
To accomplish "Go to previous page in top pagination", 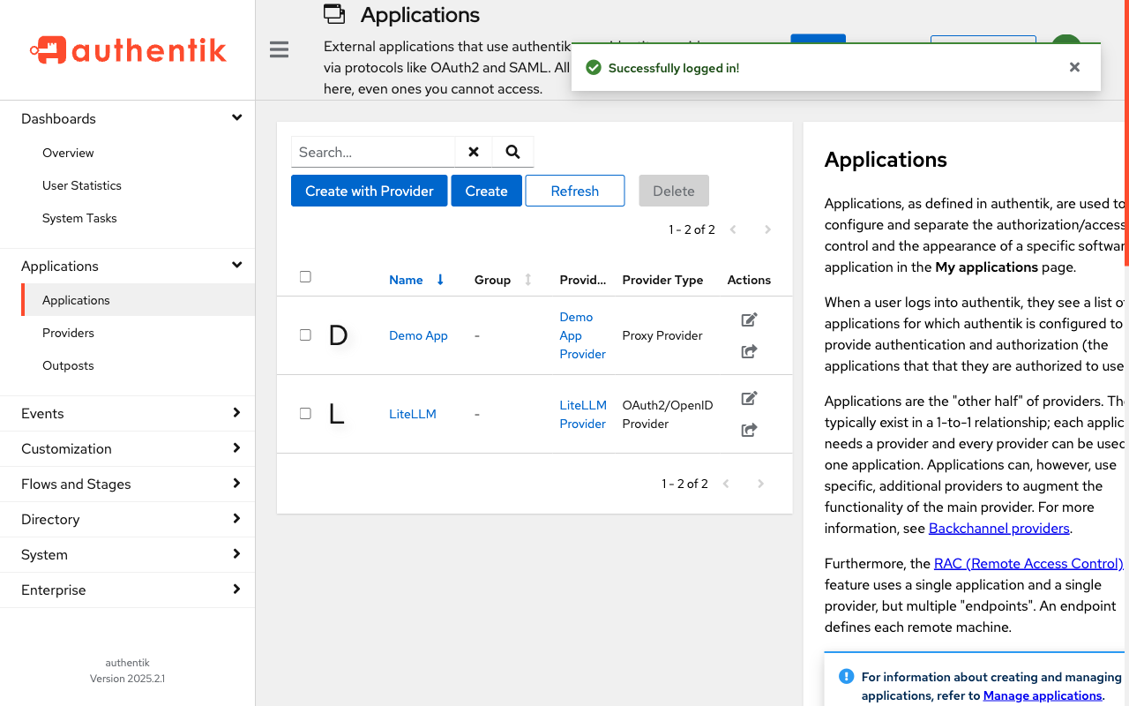I will click(x=733, y=229).
